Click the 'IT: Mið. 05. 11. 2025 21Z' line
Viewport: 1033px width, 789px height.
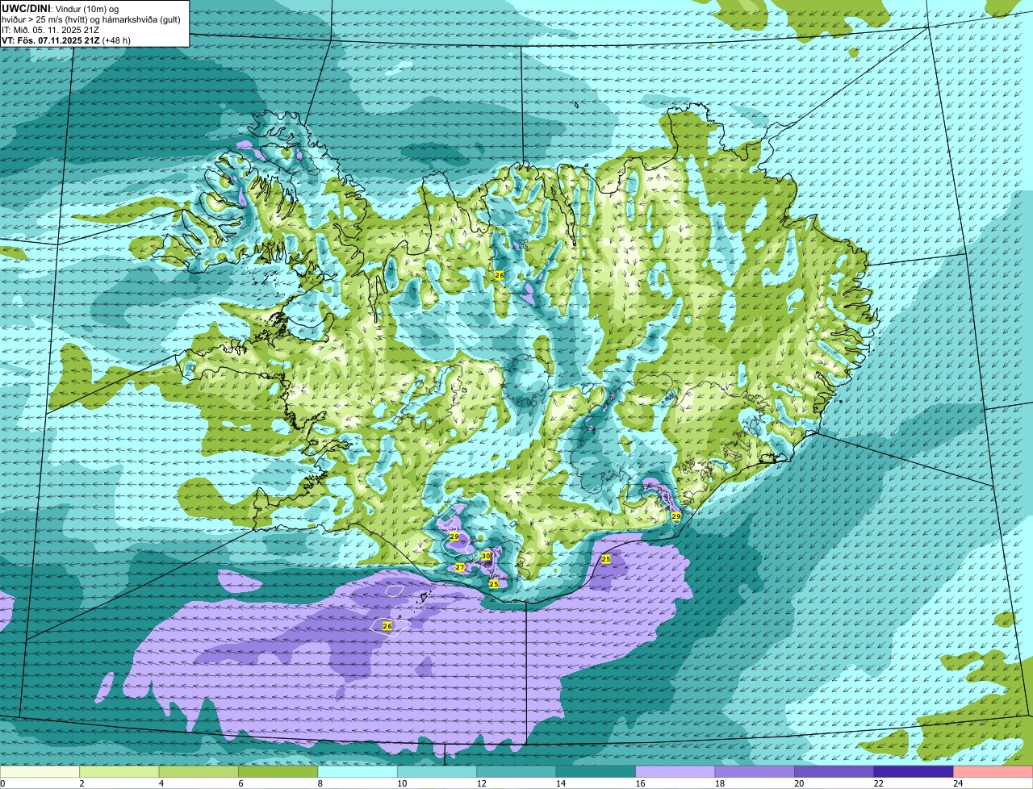pyautogui.click(x=51, y=30)
